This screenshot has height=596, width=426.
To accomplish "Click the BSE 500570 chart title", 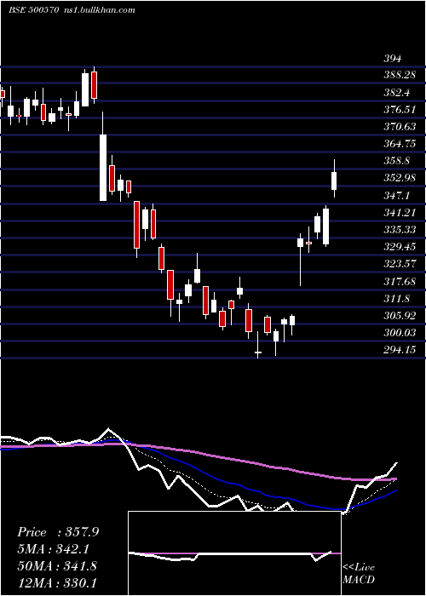I will (x=33, y=10).
